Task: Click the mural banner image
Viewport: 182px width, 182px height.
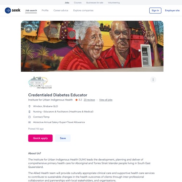Action: tap(92, 46)
